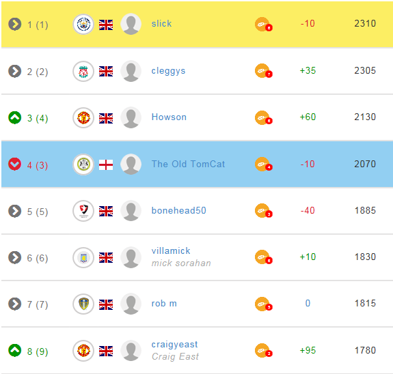Open The Old TomCat profile link
The width and height of the screenshot is (393, 374).
[x=188, y=164]
